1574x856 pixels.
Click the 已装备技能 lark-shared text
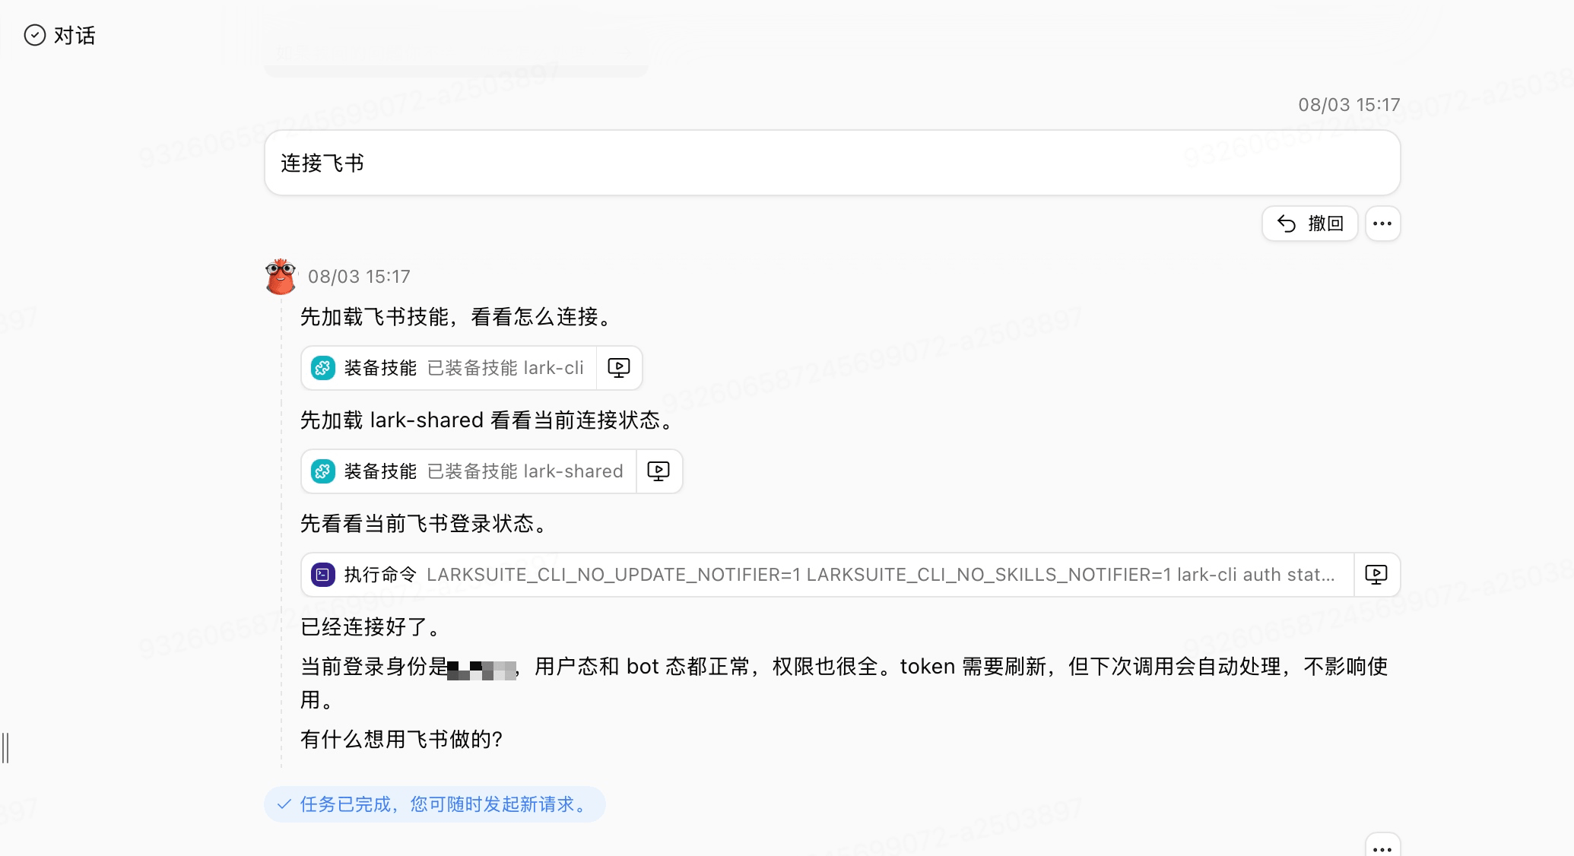(x=525, y=471)
